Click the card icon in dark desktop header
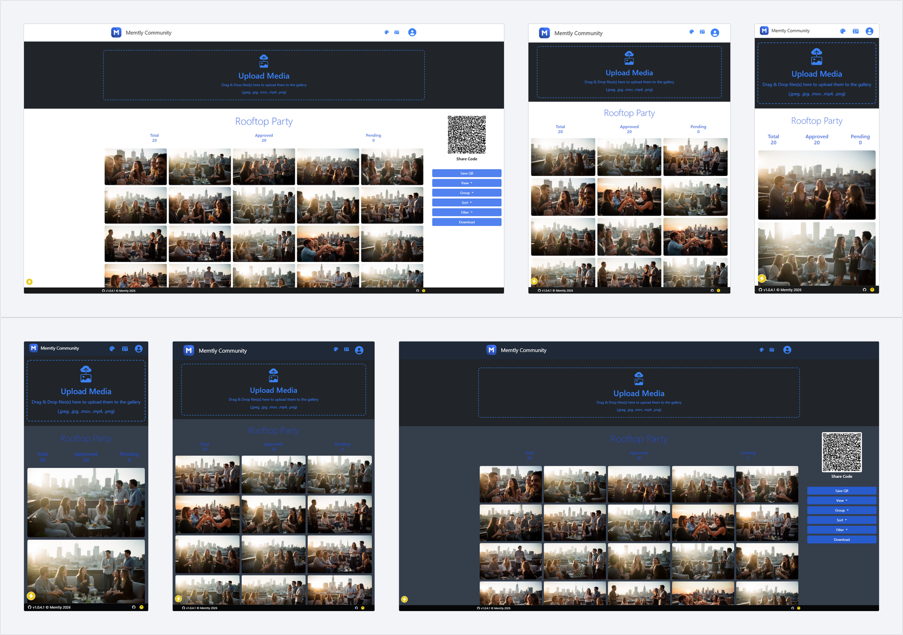903x635 pixels. click(x=772, y=350)
